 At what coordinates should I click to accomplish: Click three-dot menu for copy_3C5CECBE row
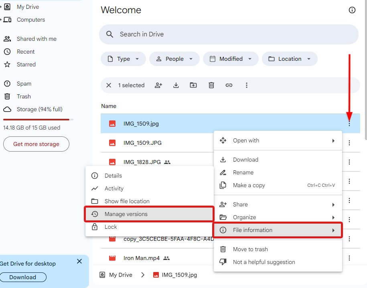click(x=349, y=239)
